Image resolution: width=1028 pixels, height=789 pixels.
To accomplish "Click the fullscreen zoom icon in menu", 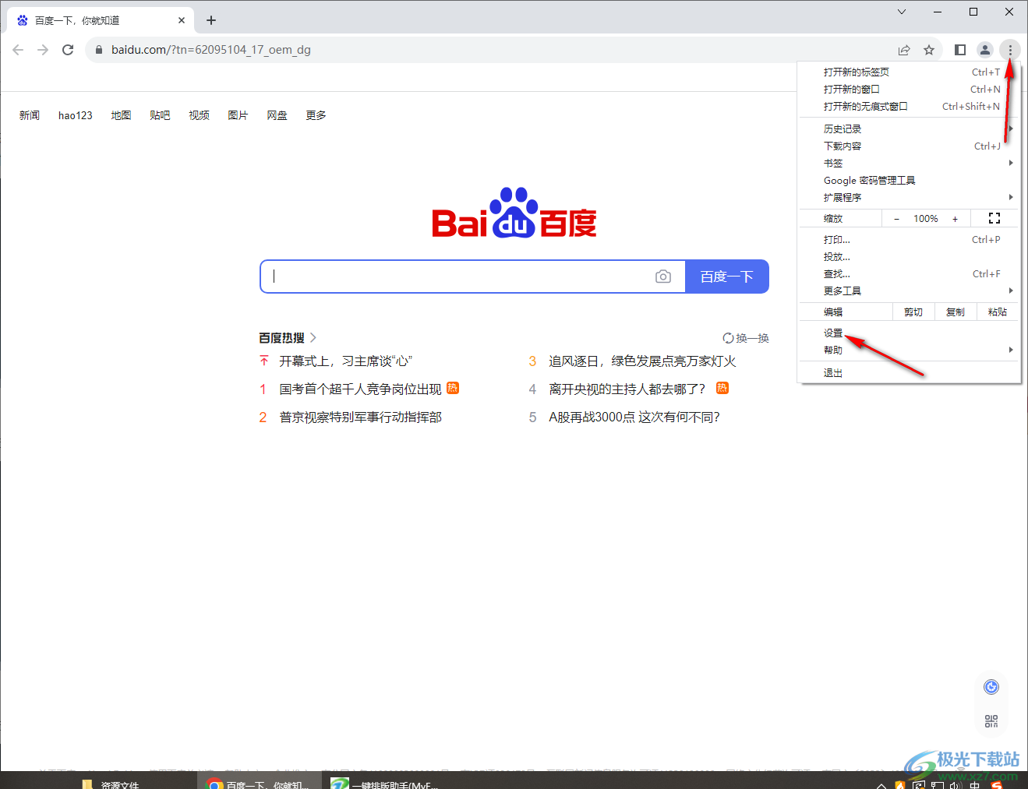I will [994, 219].
